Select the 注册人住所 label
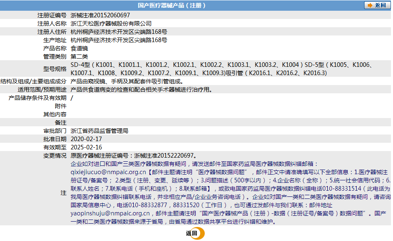The image size is (393, 241). pos(52,32)
